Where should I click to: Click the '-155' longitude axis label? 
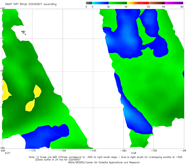pyautogui.click(x=154, y=151)
